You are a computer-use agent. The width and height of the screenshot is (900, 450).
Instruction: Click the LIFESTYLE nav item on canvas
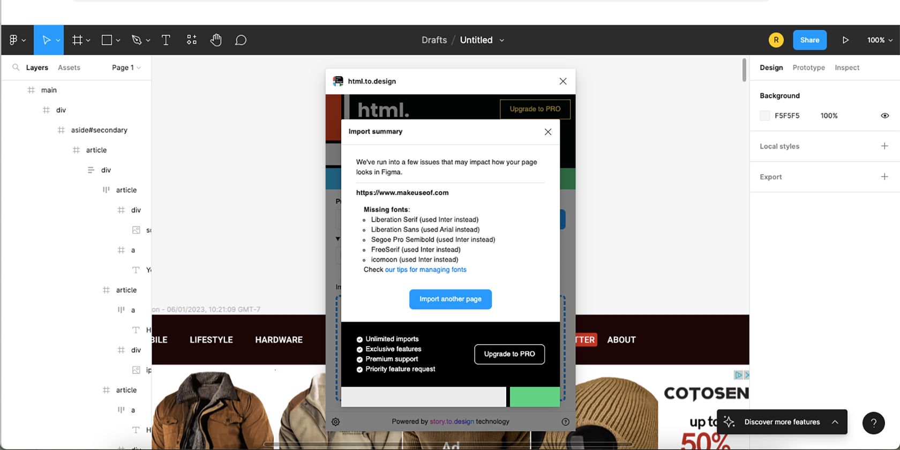click(x=211, y=340)
